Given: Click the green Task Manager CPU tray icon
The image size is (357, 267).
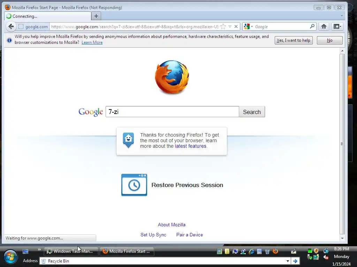Looking at the screenshot, I should click(310, 251).
